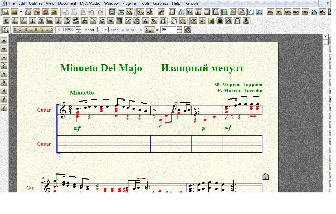Viewport: 336px width, 214px height.
Task: Select the Bass clef Staff tool
Action: coord(41,21)
